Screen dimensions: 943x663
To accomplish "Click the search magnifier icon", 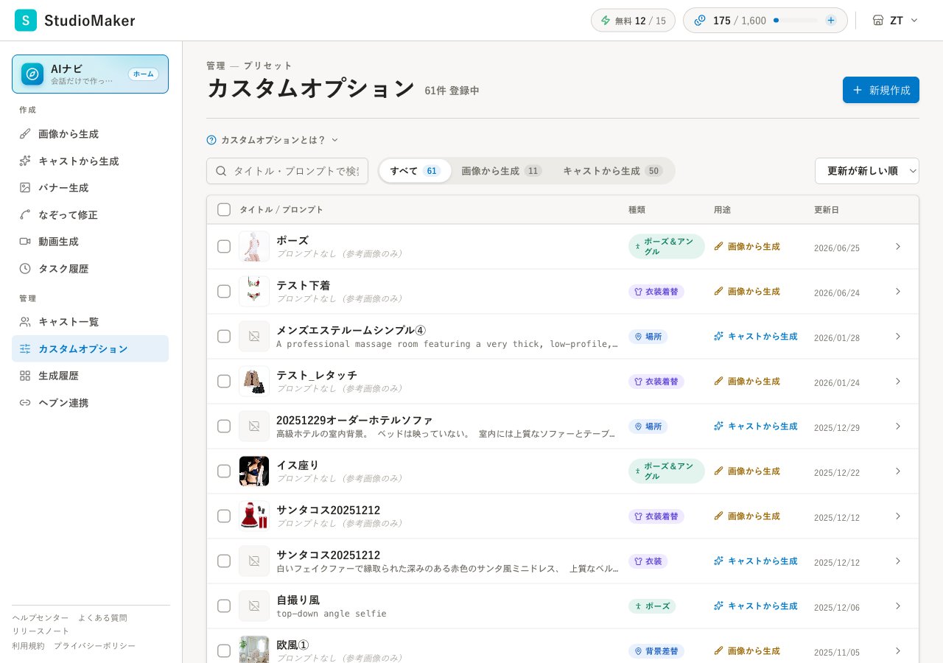I will click(x=221, y=171).
